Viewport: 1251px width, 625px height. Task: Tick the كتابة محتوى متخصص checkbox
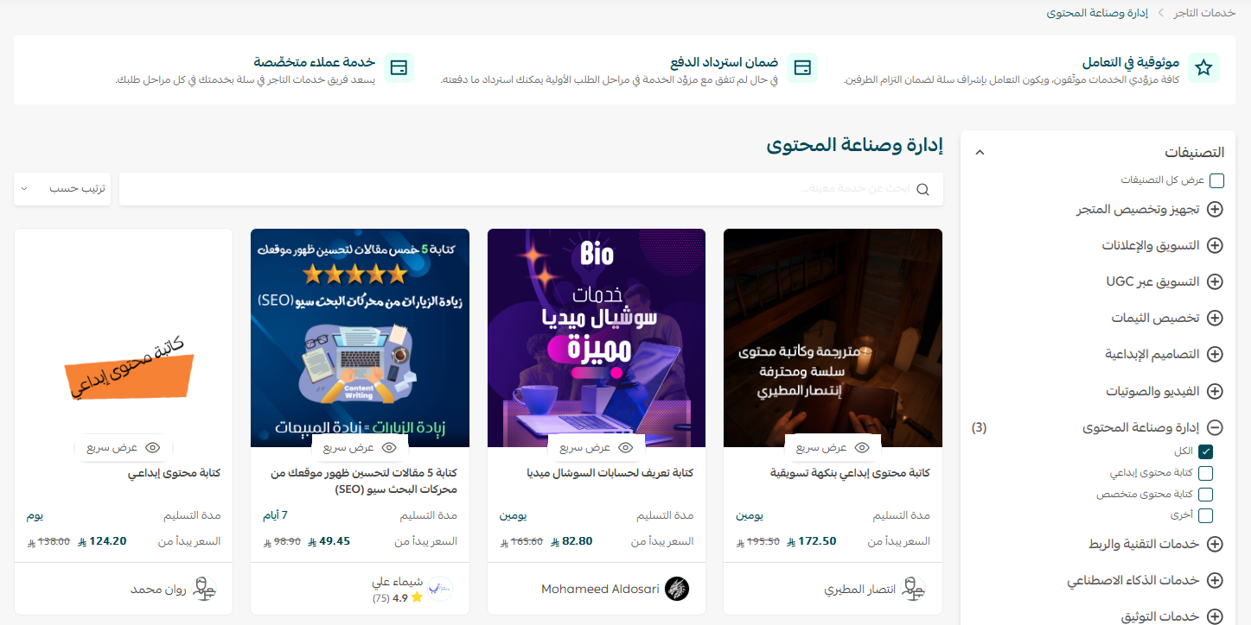coord(1206,495)
